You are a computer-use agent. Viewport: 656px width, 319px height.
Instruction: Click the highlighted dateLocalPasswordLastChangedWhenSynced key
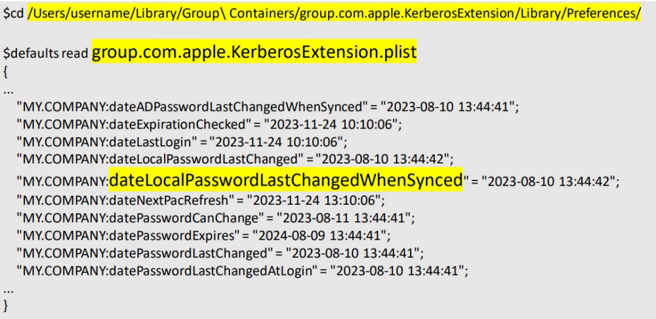pyautogui.click(x=285, y=180)
